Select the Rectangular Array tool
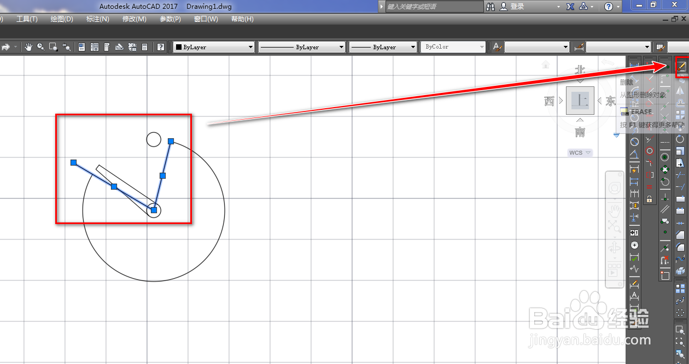The height and width of the screenshot is (364, 689). [x=680, y=289]
